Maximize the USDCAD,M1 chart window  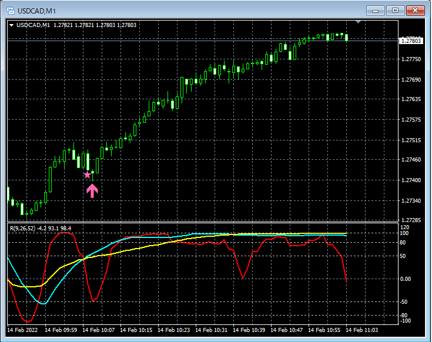395,11
